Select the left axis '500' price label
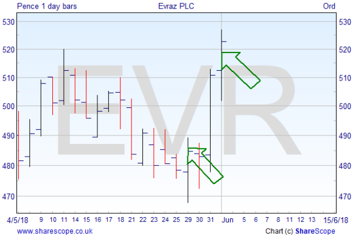353x236 pixels. (x=9, y=106)
